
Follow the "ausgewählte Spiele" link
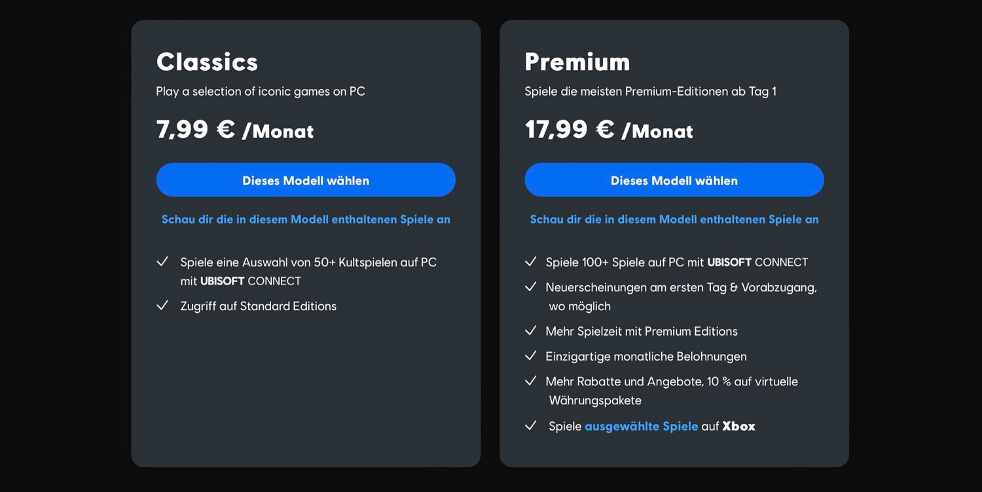point(641,426)
